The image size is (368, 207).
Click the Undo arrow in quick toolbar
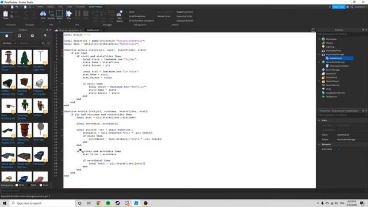click(x=17, y=7)
